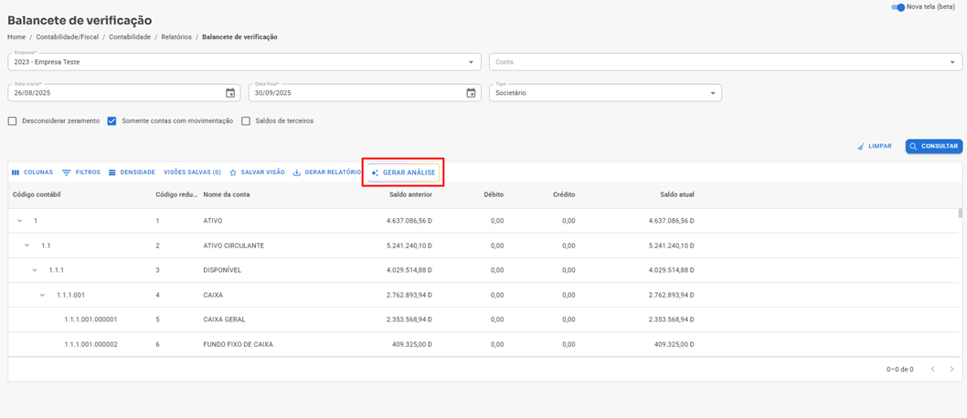Go to the previous page arrow

point(932,369)
